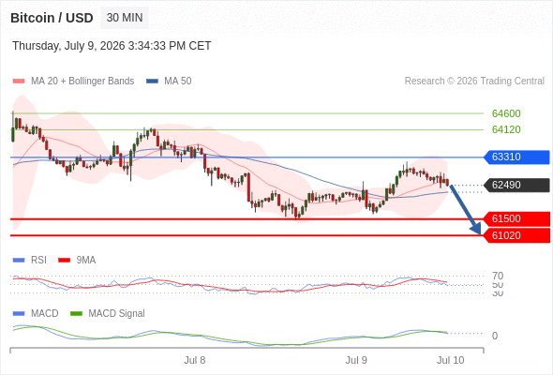Click the red 61020 support price tag
This screenshot has height=375, width=553.
pyautogui.click(x=516, y=235)
